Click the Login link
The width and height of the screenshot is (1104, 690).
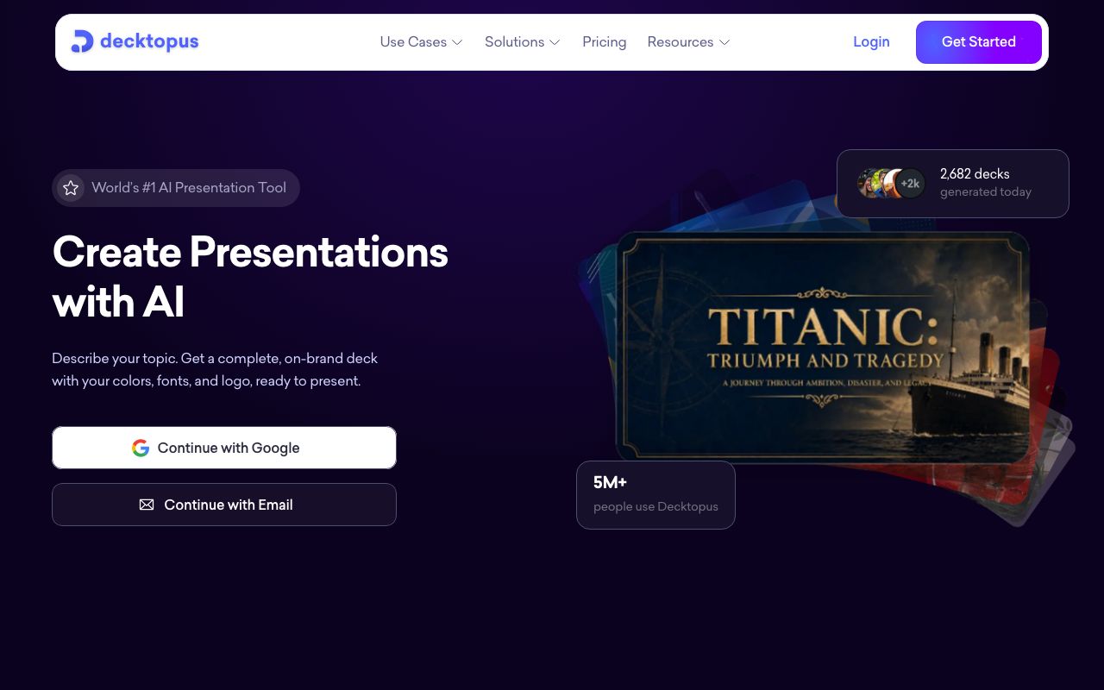coord(871,41)
